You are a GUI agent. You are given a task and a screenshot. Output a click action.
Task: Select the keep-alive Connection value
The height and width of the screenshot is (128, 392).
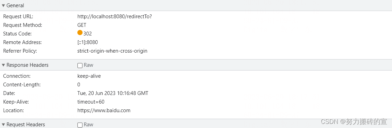click(x=89, y=76)
